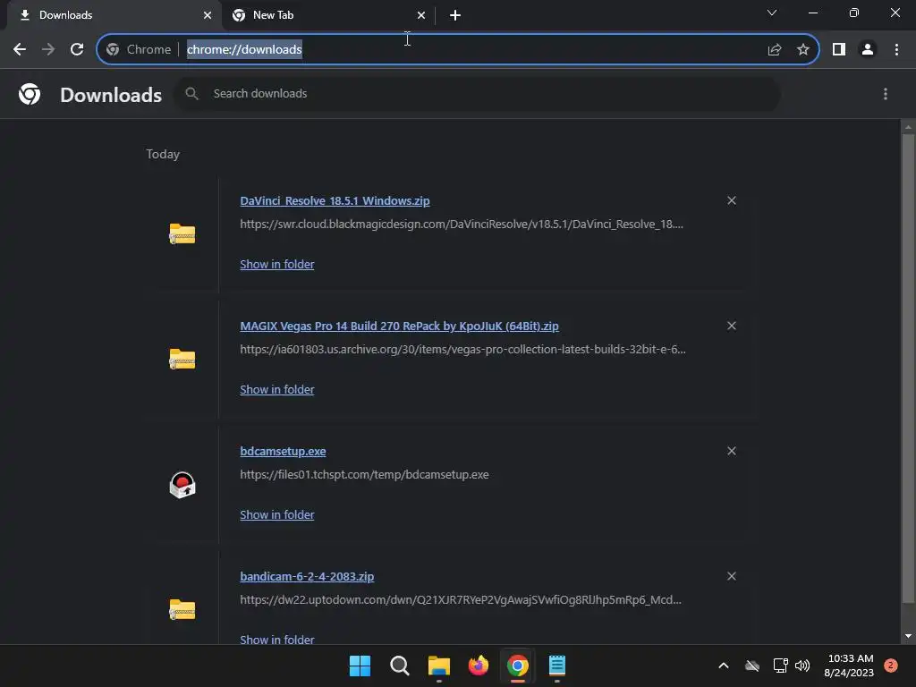Click the files01.tchspt.com source URL text
The height and width of the screenshot is (687, 916).
pos(365,475)
